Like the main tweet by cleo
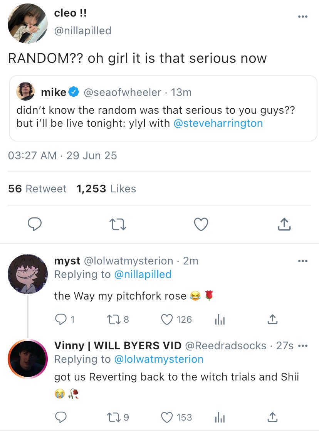This screenshot has width=319, height=431. (201, 224)
